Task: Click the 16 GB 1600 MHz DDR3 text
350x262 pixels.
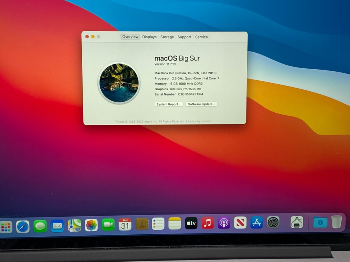Action: 186,84
